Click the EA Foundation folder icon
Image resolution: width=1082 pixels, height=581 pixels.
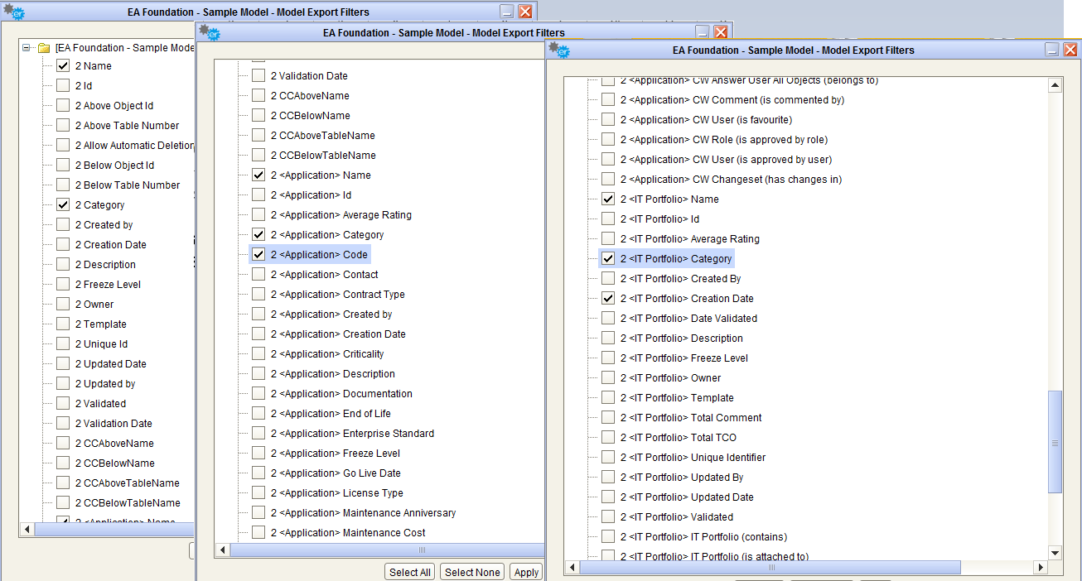click(44, 48)
